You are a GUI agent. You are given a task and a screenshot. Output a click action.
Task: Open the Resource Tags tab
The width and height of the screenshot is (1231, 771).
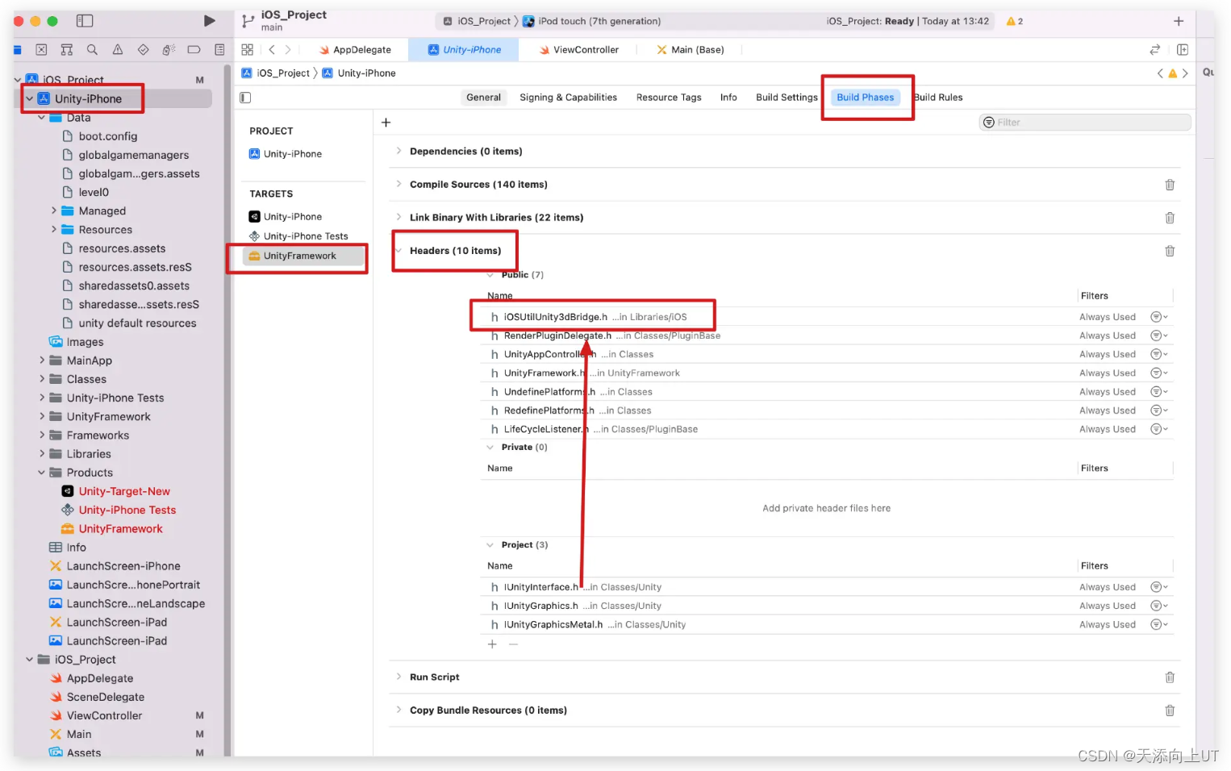point(669,98)
